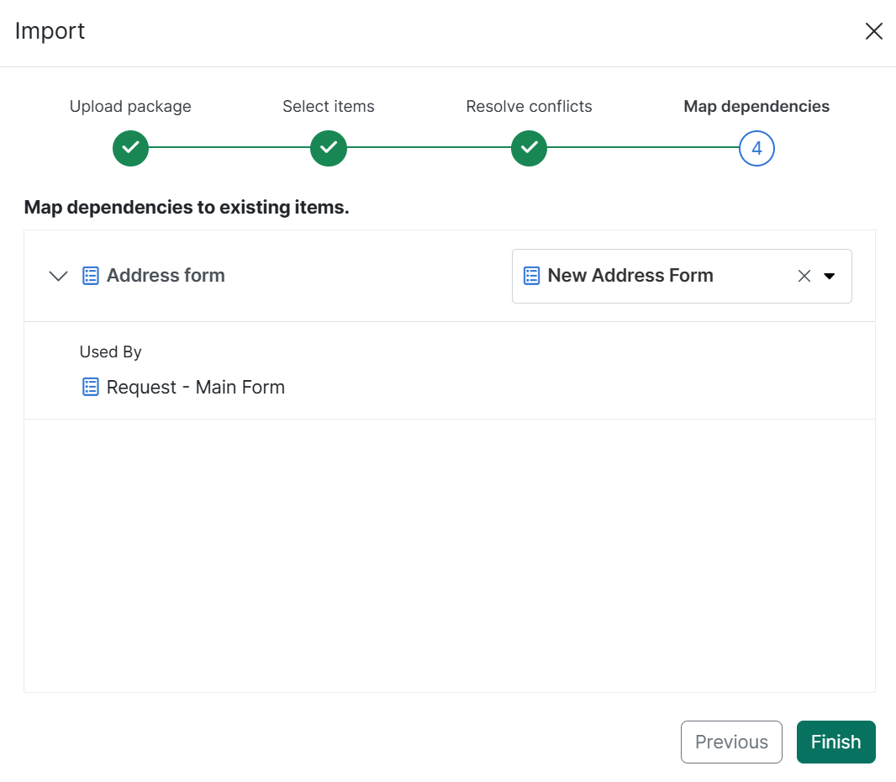Click the form icon beside Address form
This screenshot has height=782, width=896.
pyautogui.click(x=91, y=276)
